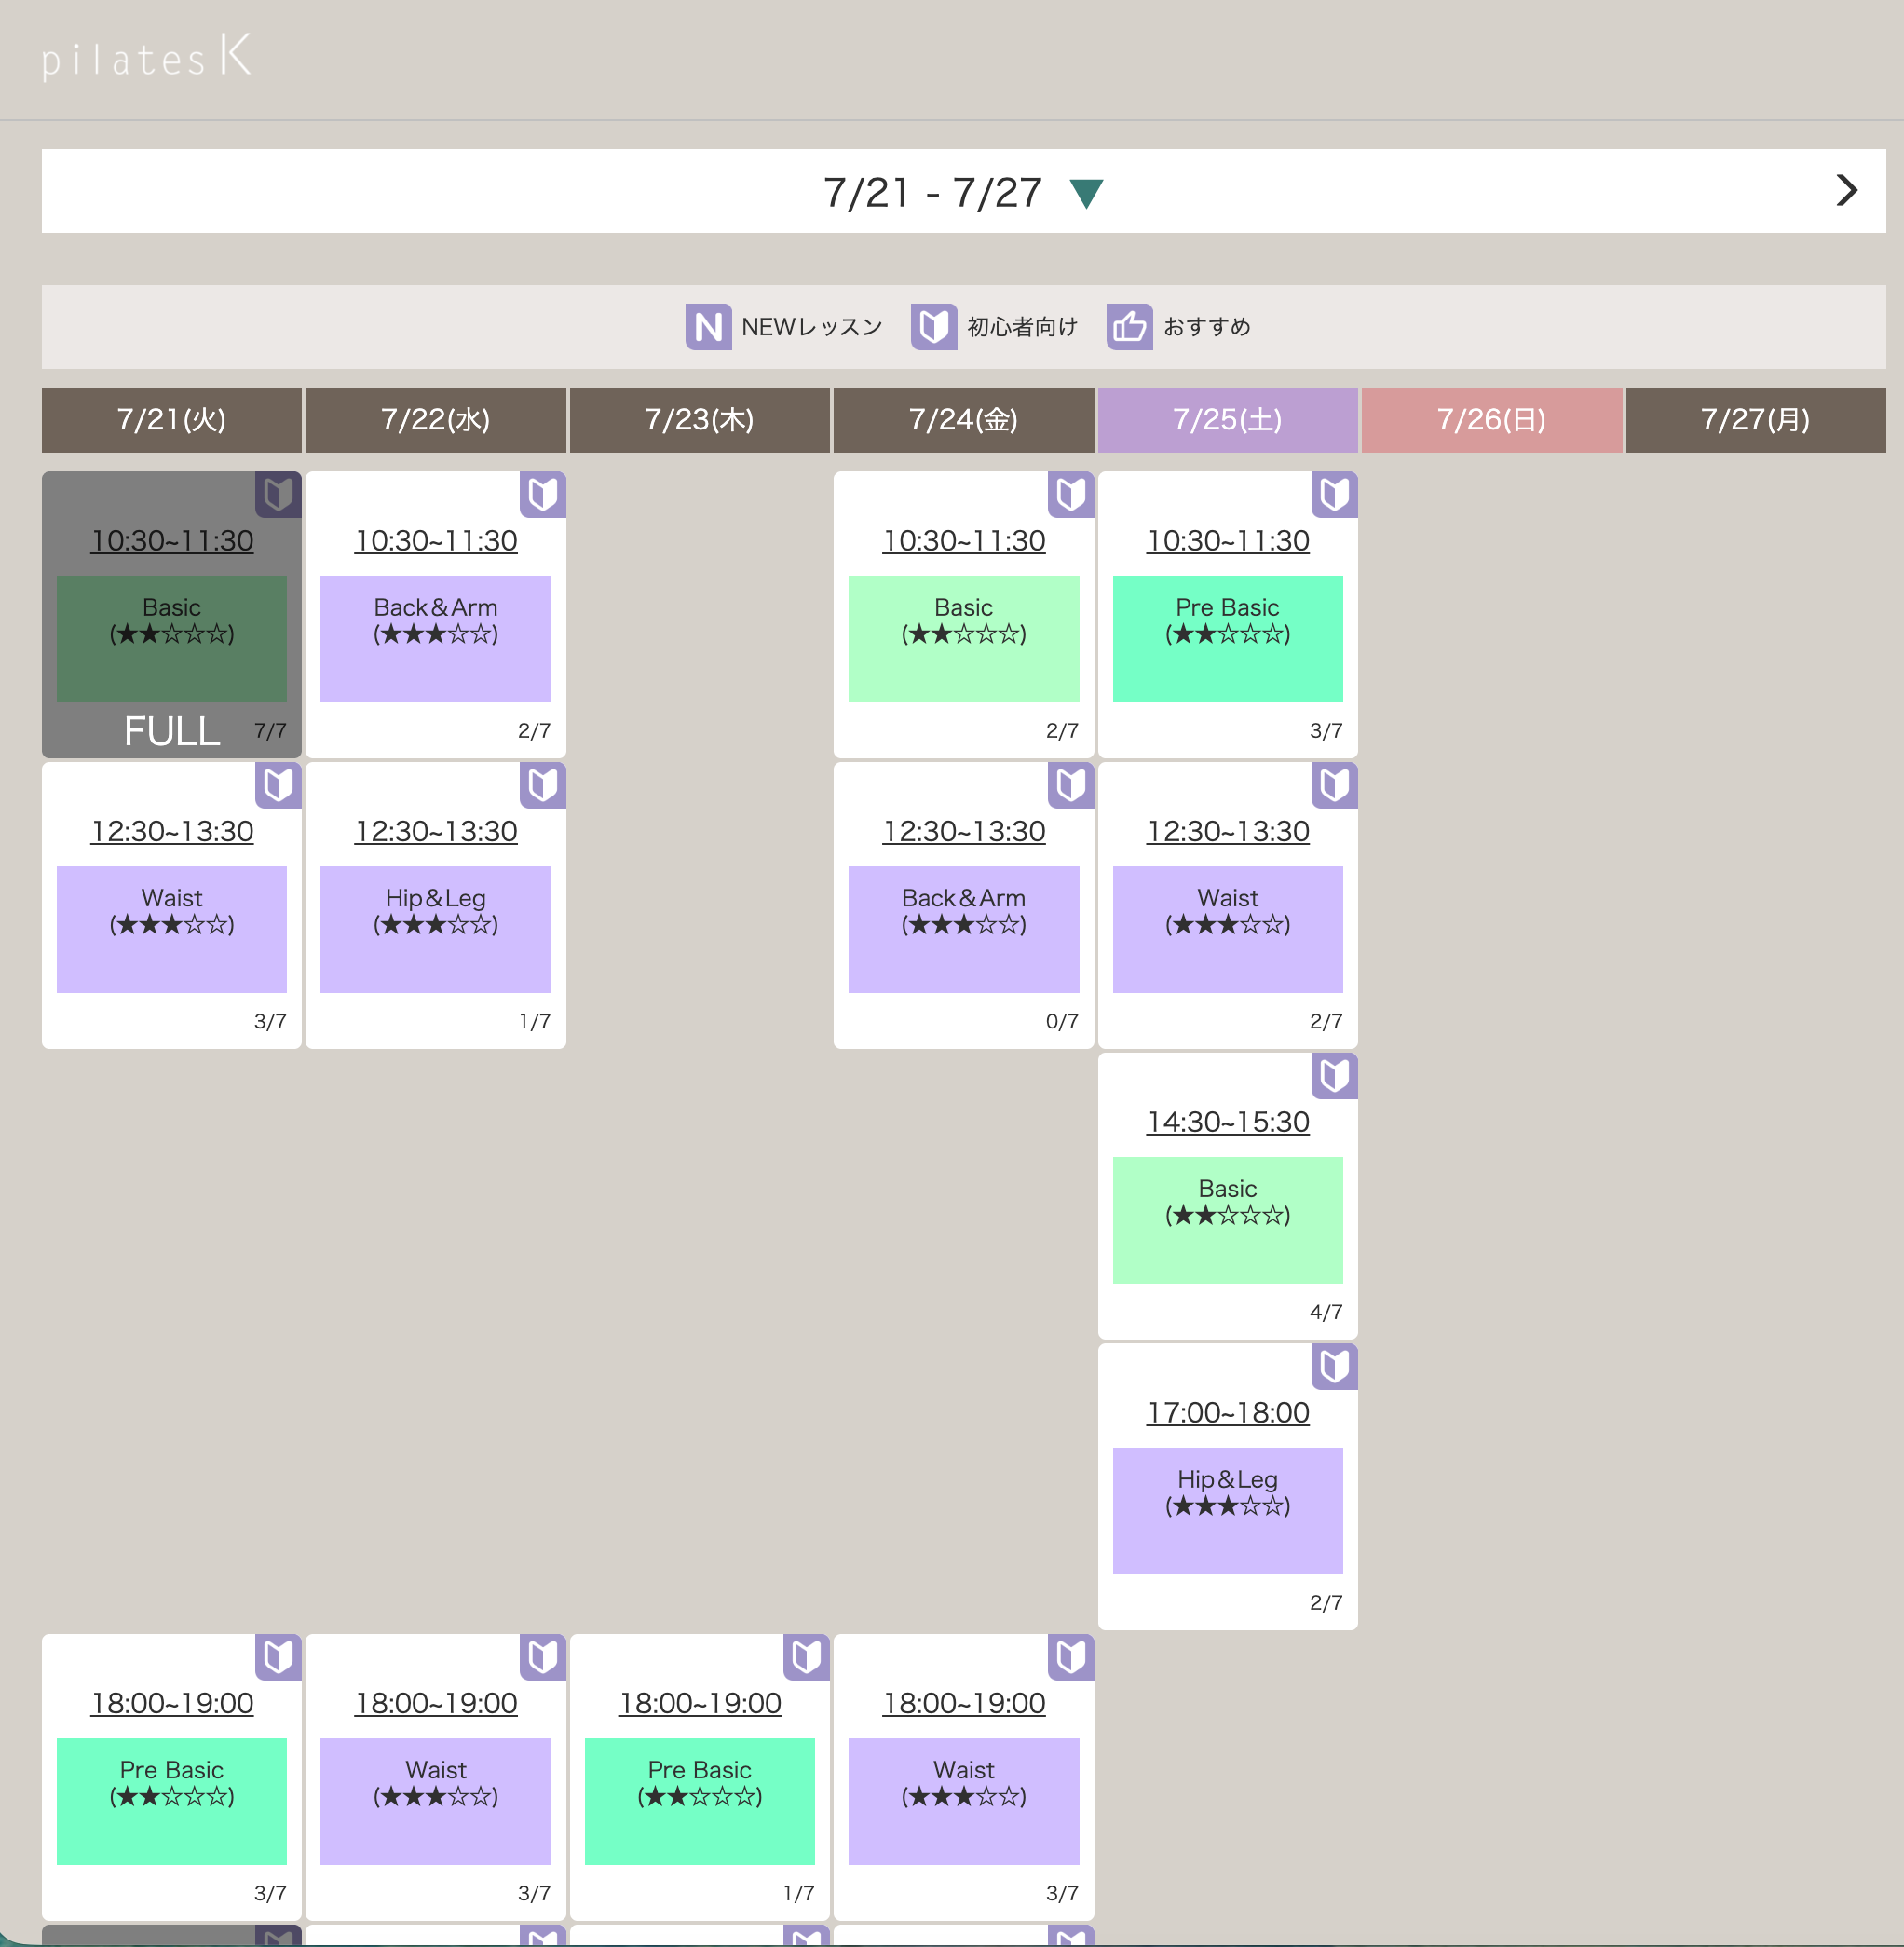The height and width of the screenshot is (1947, 1904).
Task: Click beginner badge on 7/22 10:30 Back&Arm
Action: 543,495
